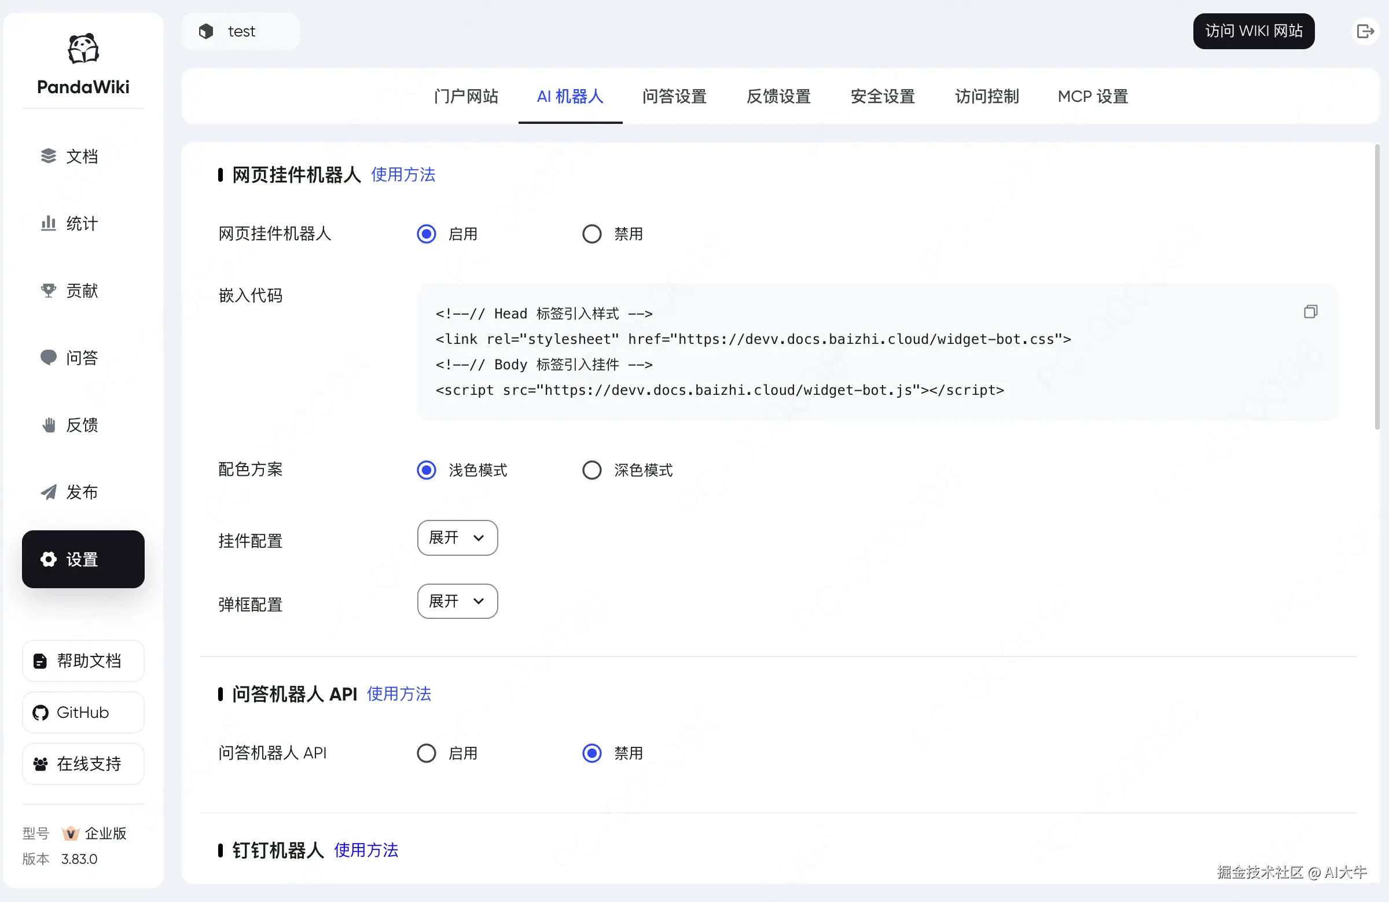Click the 访问 WIKI 网站 button
The width and height of the screenshot is (1389, 902).
(1253, 31)
